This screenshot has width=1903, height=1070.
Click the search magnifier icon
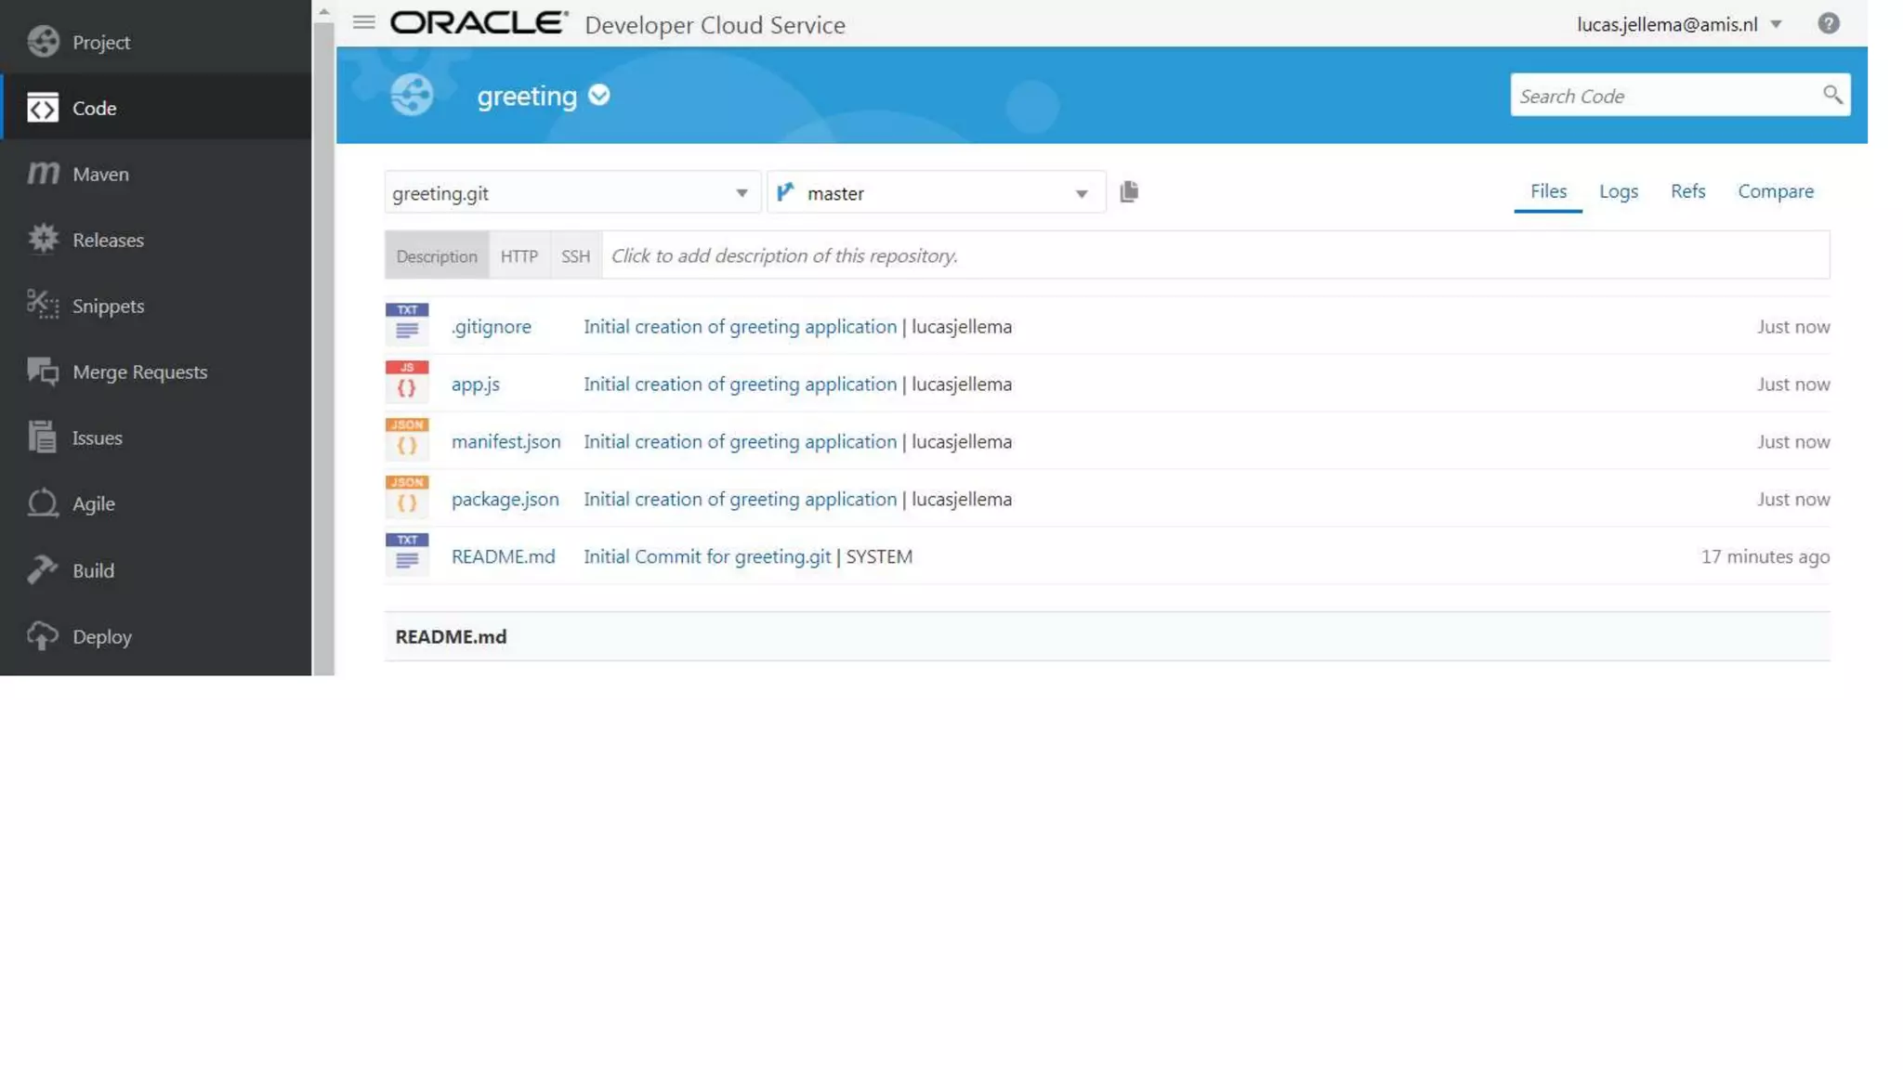1831,95
